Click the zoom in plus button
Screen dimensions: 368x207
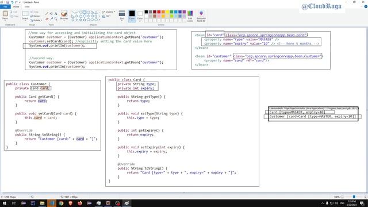click(366, 197)
